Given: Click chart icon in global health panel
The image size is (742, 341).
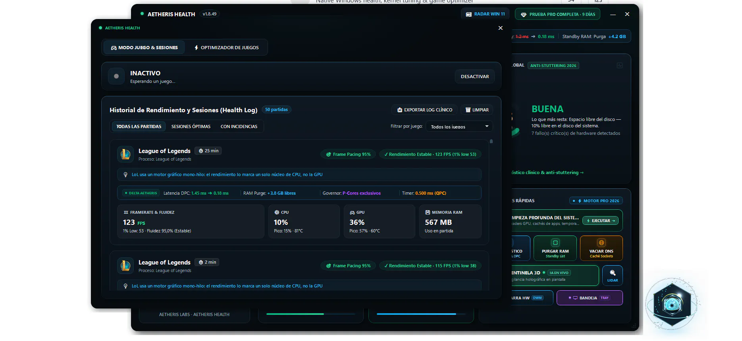Looking at the screenshot, I should pos(620,65).
